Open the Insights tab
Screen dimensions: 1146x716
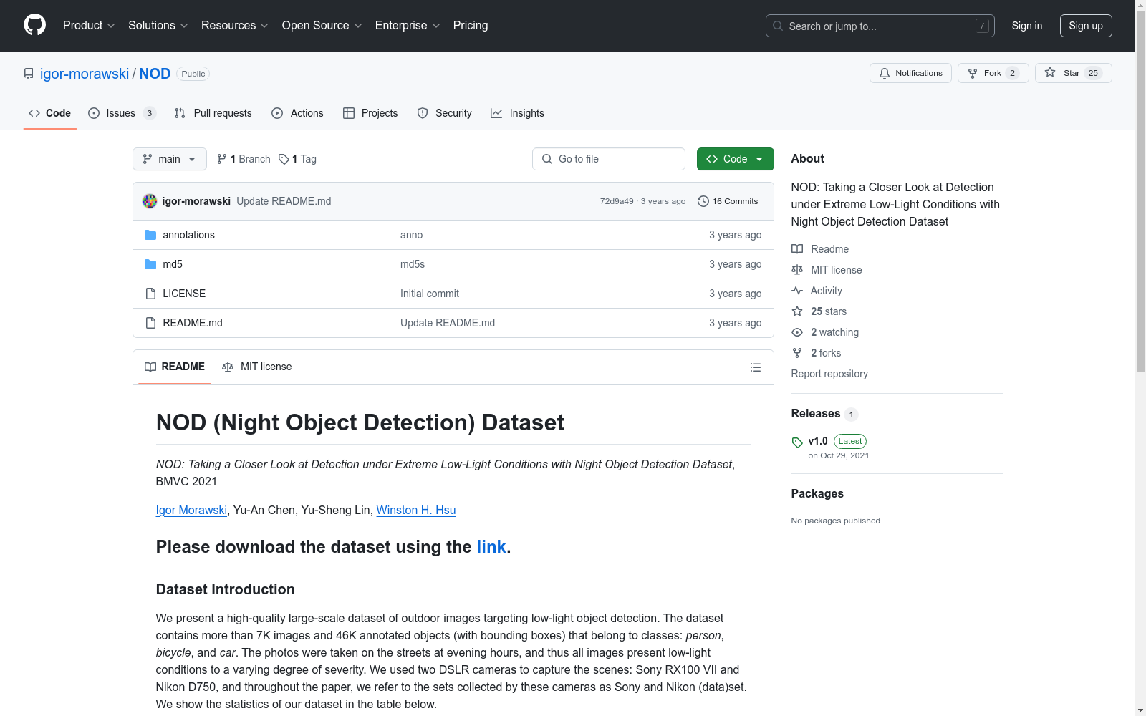coord(517,113)
